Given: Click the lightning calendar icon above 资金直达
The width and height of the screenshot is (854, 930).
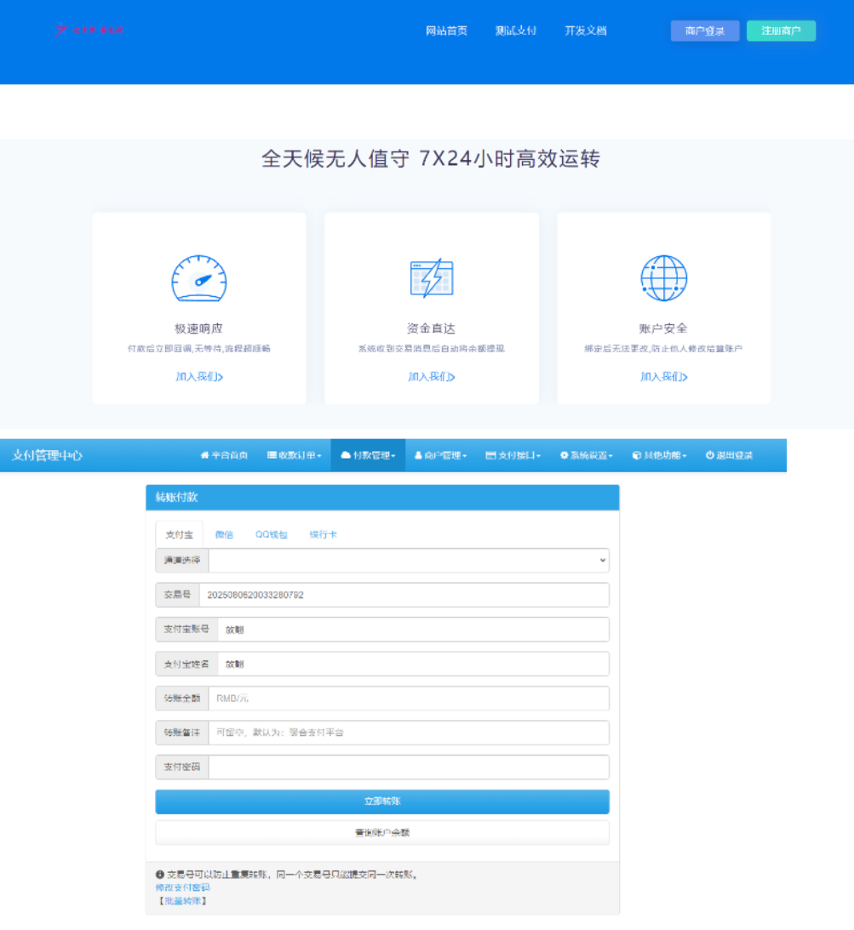Looking at the screenshot, I should [x=431, y=277].
